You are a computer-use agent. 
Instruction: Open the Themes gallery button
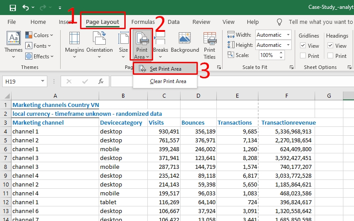pyautogui.click(x=14, y=45)
